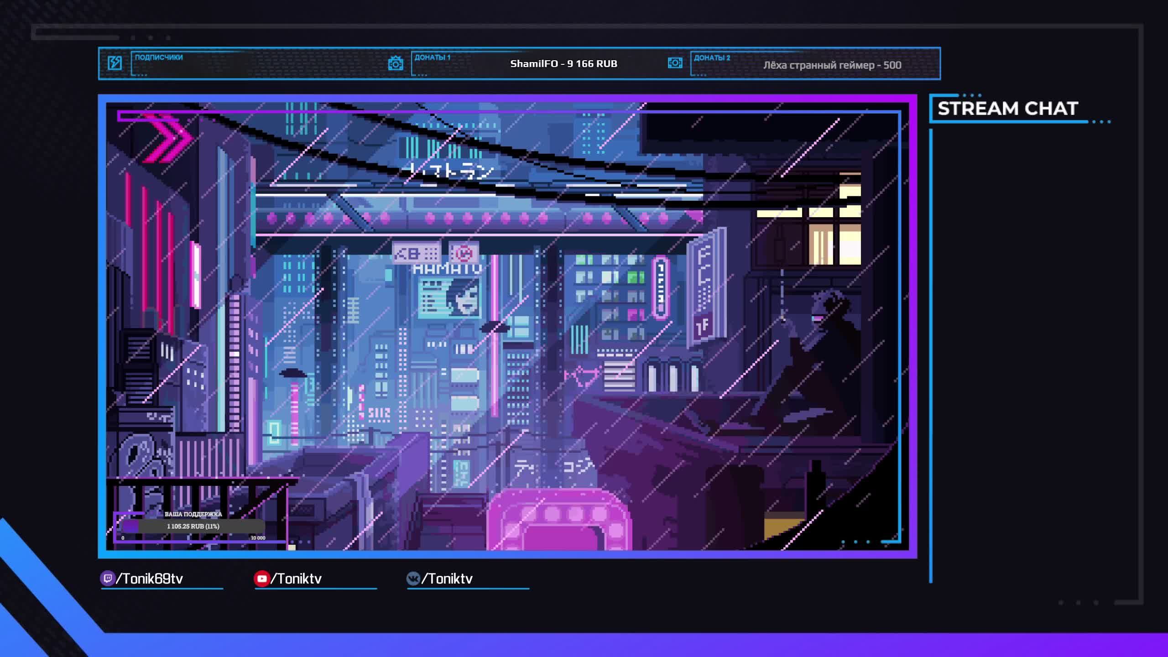Click the Twitch logo icon
Screen dimensions: 1168x657
pos(107,579)
